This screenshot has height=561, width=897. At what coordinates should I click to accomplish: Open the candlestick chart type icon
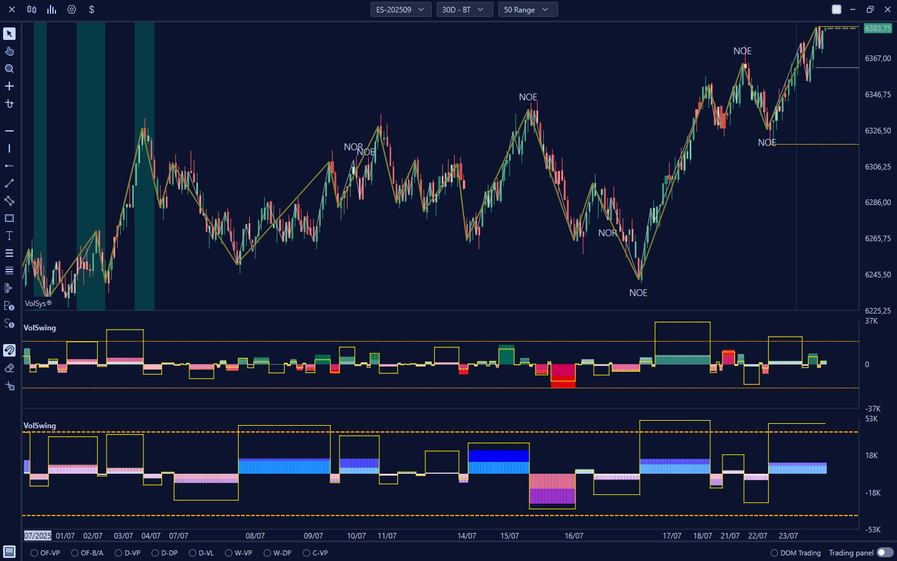click(32, 9)
